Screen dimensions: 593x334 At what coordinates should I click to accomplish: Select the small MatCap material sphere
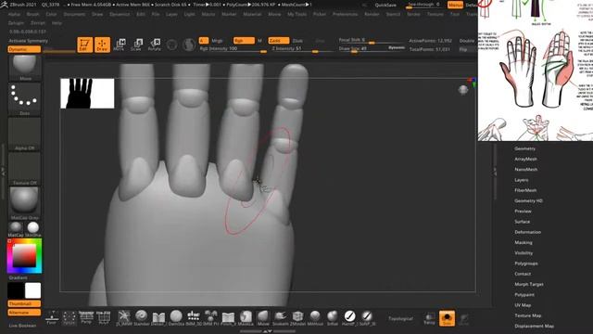(x=16, y=227)
